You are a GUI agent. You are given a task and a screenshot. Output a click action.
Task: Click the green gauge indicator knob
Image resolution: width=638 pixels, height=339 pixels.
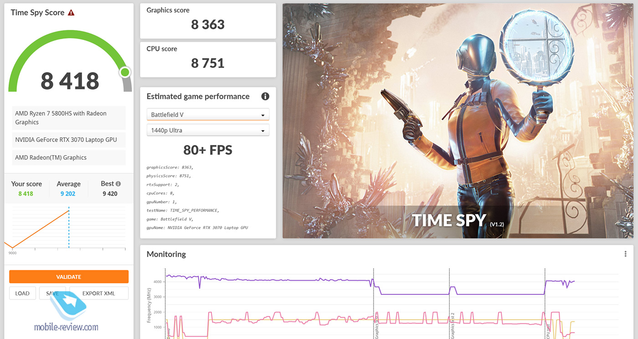click(x=125, y=72)
